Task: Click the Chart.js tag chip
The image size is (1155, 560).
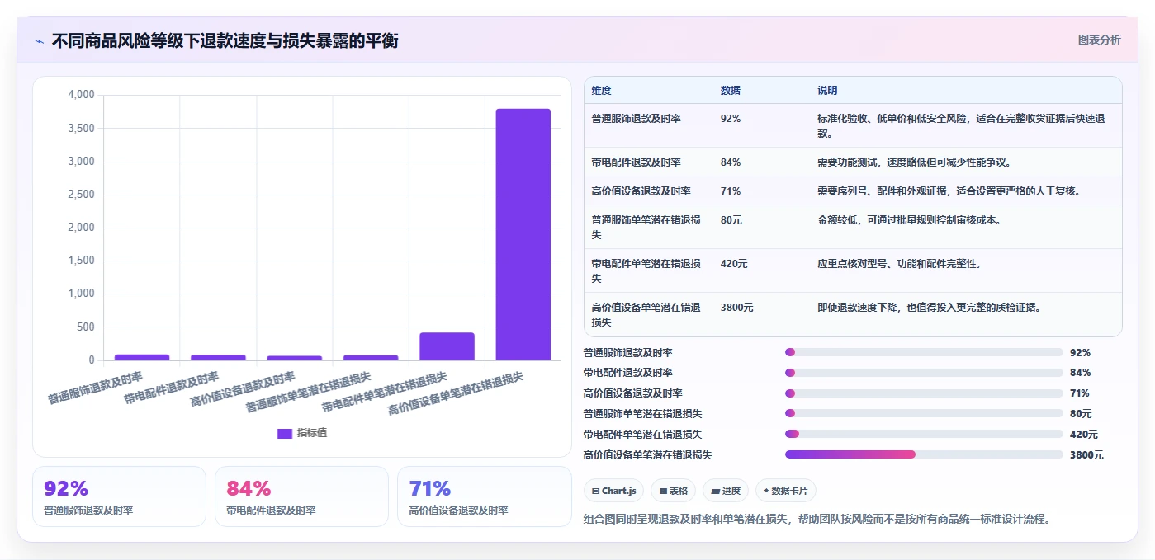Action: click(x=613, y=491)
